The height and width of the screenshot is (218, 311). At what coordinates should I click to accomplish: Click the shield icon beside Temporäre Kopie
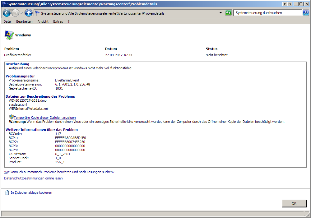point(11,117)
